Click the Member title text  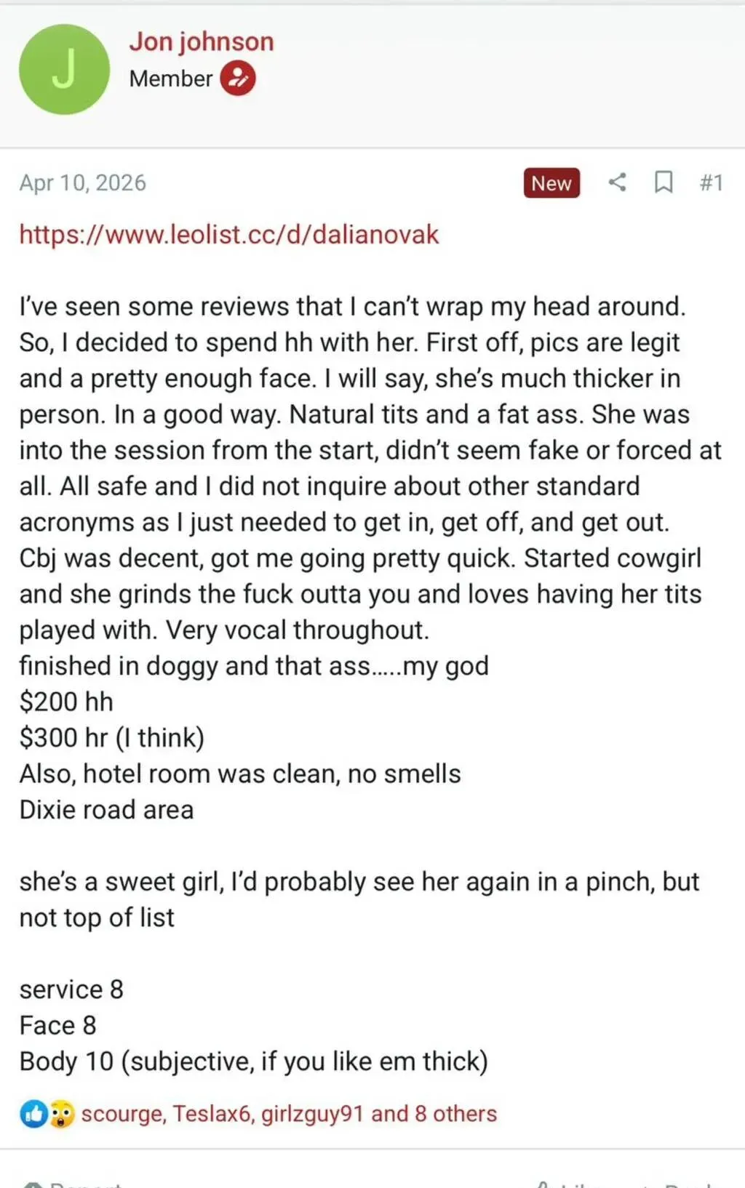171,79
